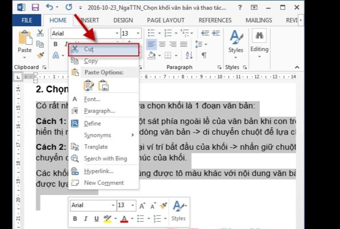The height and width of the screenshot is (229, 340).
Task: Toggle Italic on the mini toolbar
Action: pos(86,219)
